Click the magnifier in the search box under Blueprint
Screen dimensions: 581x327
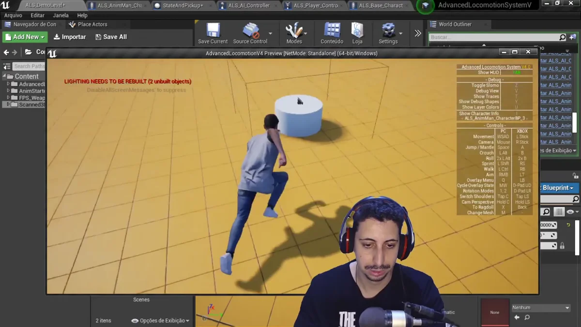tap(575, 199)
